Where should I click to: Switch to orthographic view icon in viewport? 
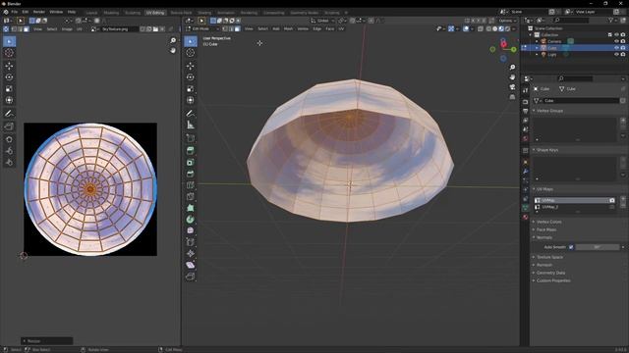coord(512,97)
